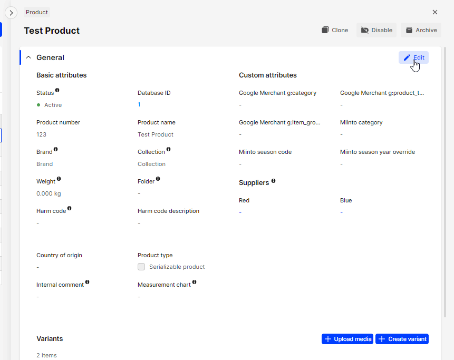This screenshot has height=360, width=454.
Task: Expand the side panel with the arrow button
Action: tap(11, 12)
